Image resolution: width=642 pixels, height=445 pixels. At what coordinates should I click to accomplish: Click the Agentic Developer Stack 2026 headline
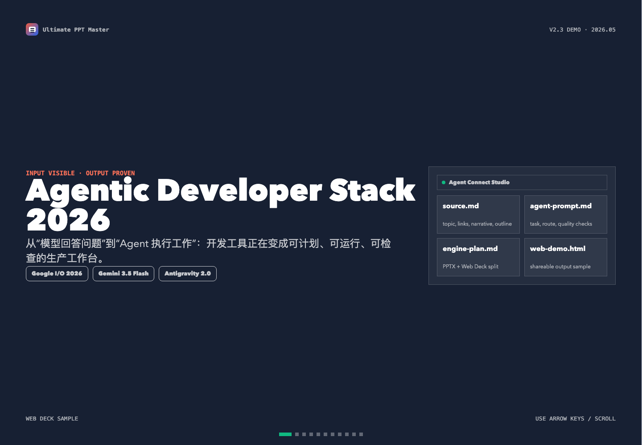[221, 205]
